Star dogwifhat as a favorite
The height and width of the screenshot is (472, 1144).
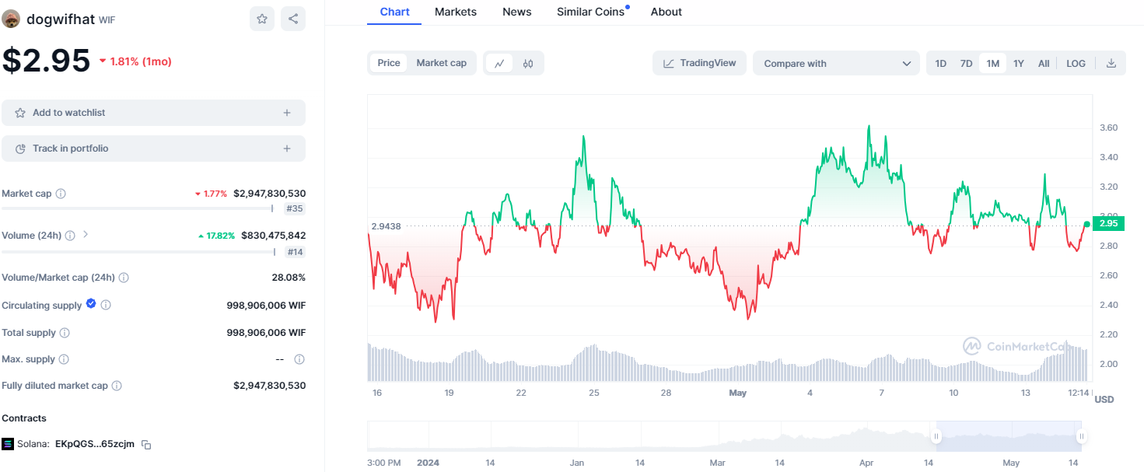(x=262, y=19)
